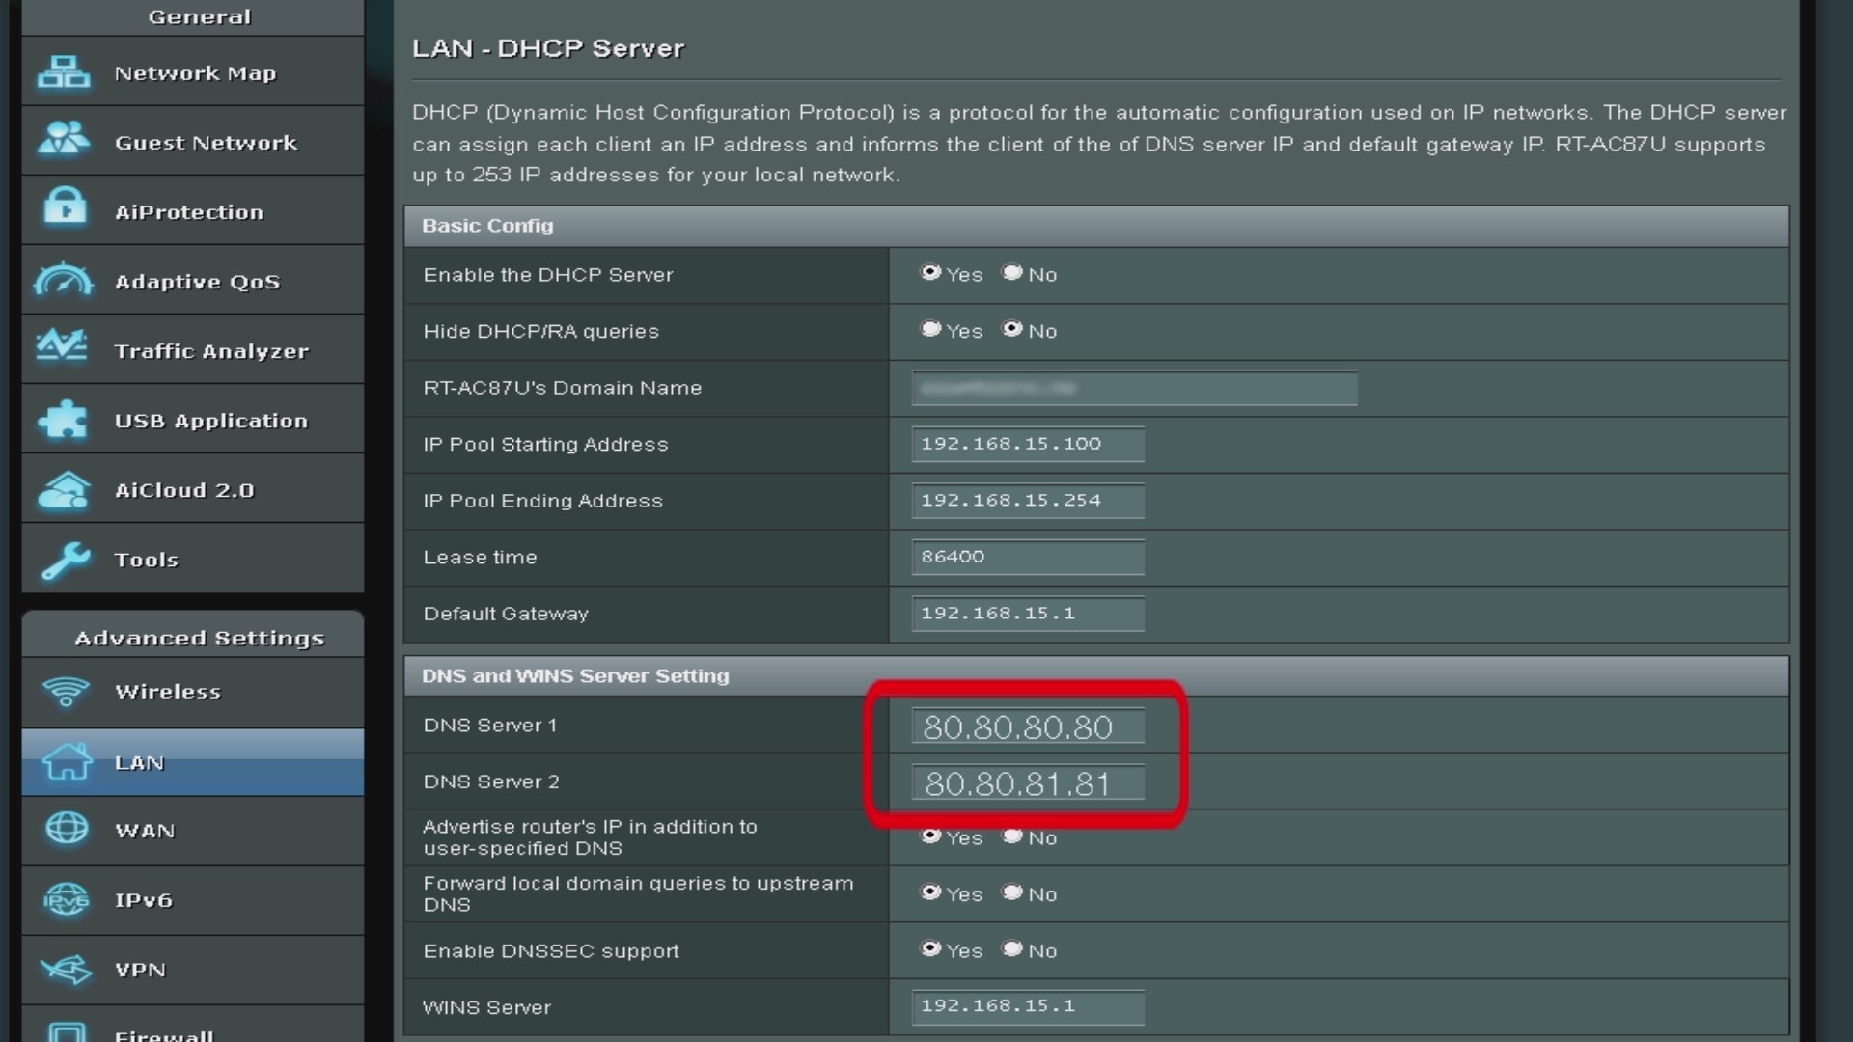Set Enable DNSSEC support to Yes
Screen dimensions: 1853x1042
pyautogui.click(x=930, y=949)
